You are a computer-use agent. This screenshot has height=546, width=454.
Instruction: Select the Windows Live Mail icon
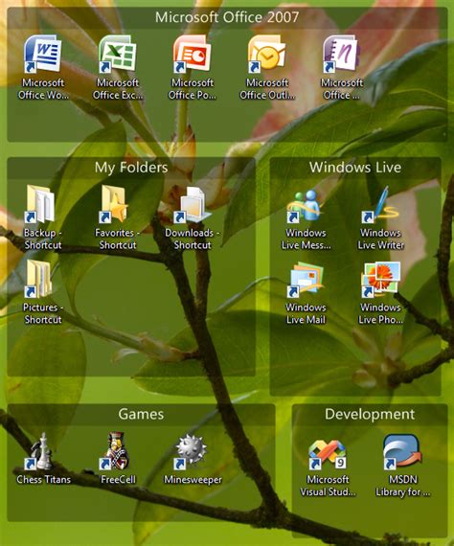(306, 280)
